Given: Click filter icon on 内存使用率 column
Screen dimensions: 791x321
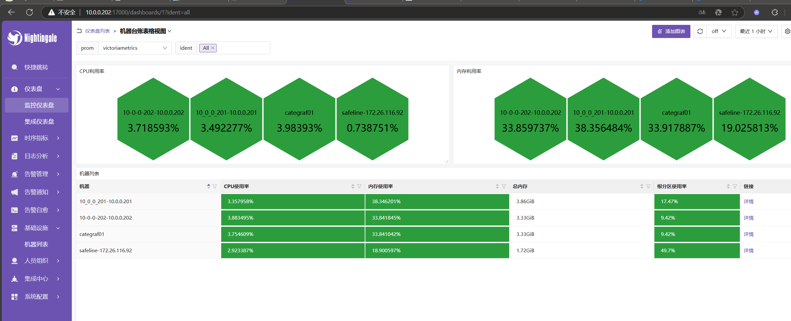Looking at the screenshot, I should point(504,186).
